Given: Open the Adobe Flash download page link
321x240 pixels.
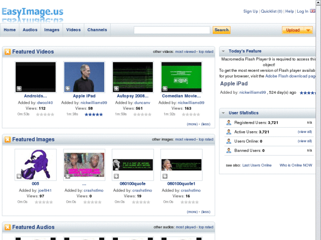Looking at the screenshot, I should pyautogui.click(x=290, y=76).
